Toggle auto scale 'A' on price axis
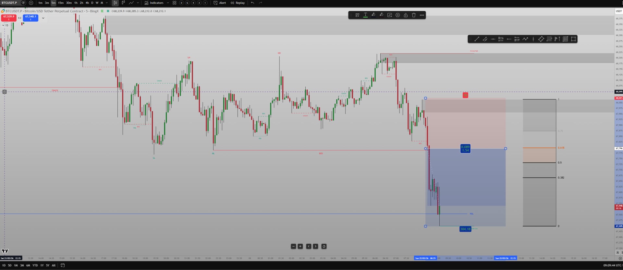623x270 pixels. 617,252
